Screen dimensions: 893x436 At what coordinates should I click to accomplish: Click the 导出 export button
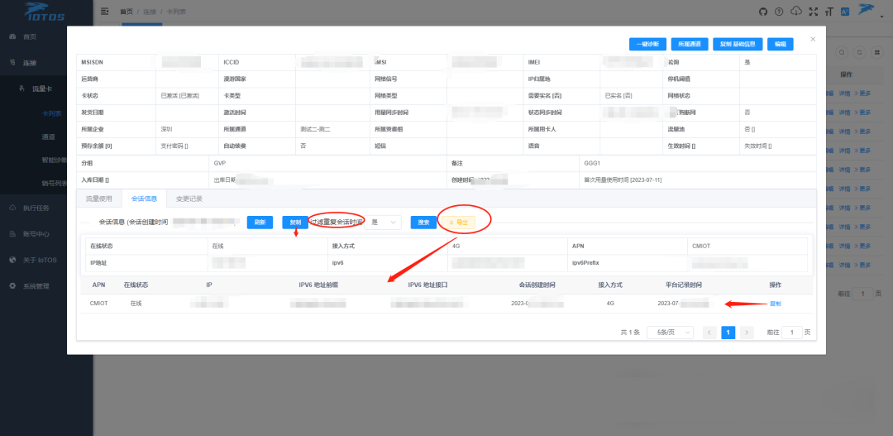point(458,223)
